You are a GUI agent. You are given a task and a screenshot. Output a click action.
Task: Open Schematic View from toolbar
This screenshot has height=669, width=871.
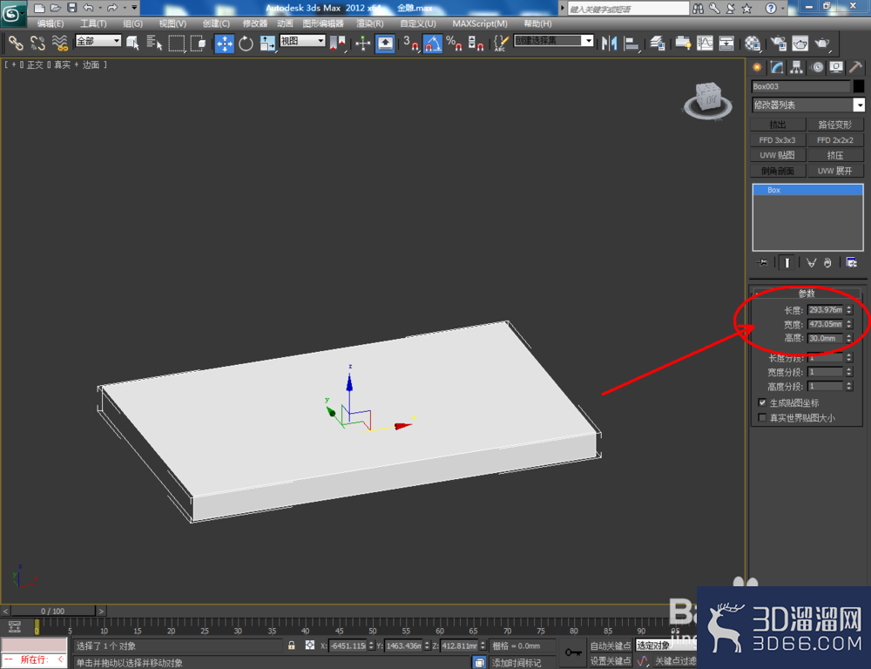click(x=726, y=44)
